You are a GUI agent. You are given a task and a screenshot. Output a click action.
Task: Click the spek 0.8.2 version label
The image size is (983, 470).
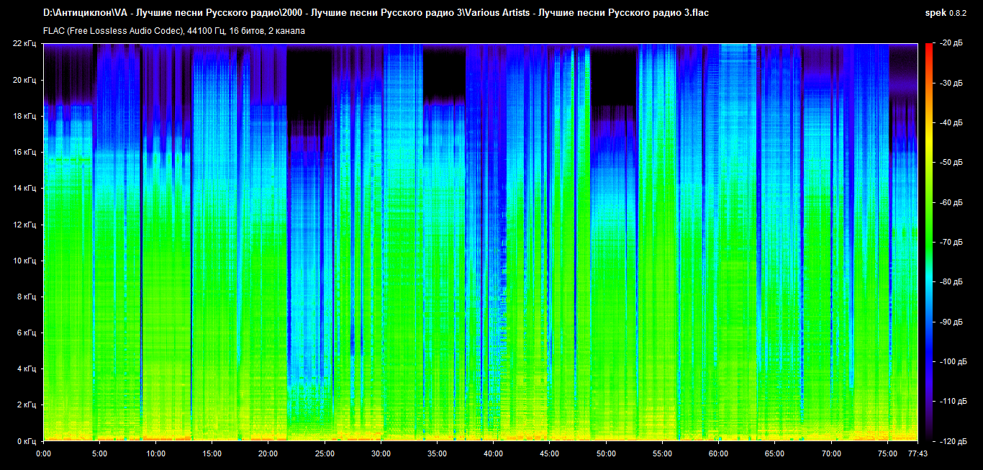(x=946, y=13)
